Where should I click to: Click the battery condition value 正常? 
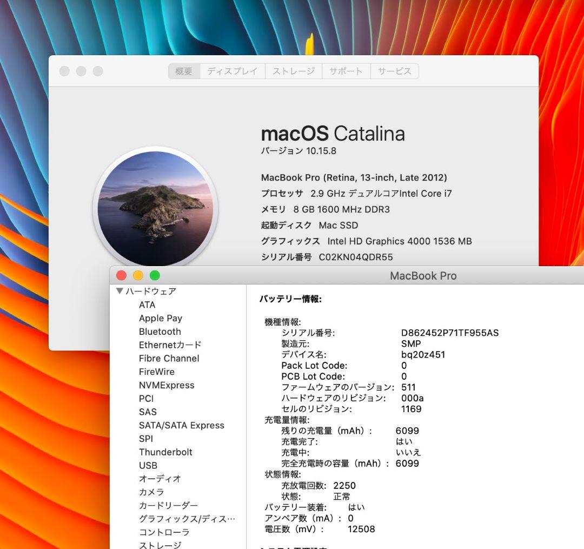tap(342, 496)
